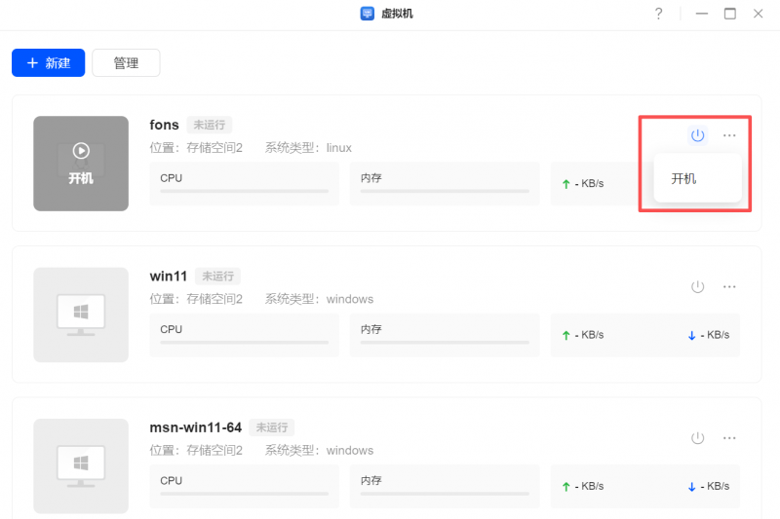
Task: Toggle power for the win11 virtual machine
Action: point(697,287)
